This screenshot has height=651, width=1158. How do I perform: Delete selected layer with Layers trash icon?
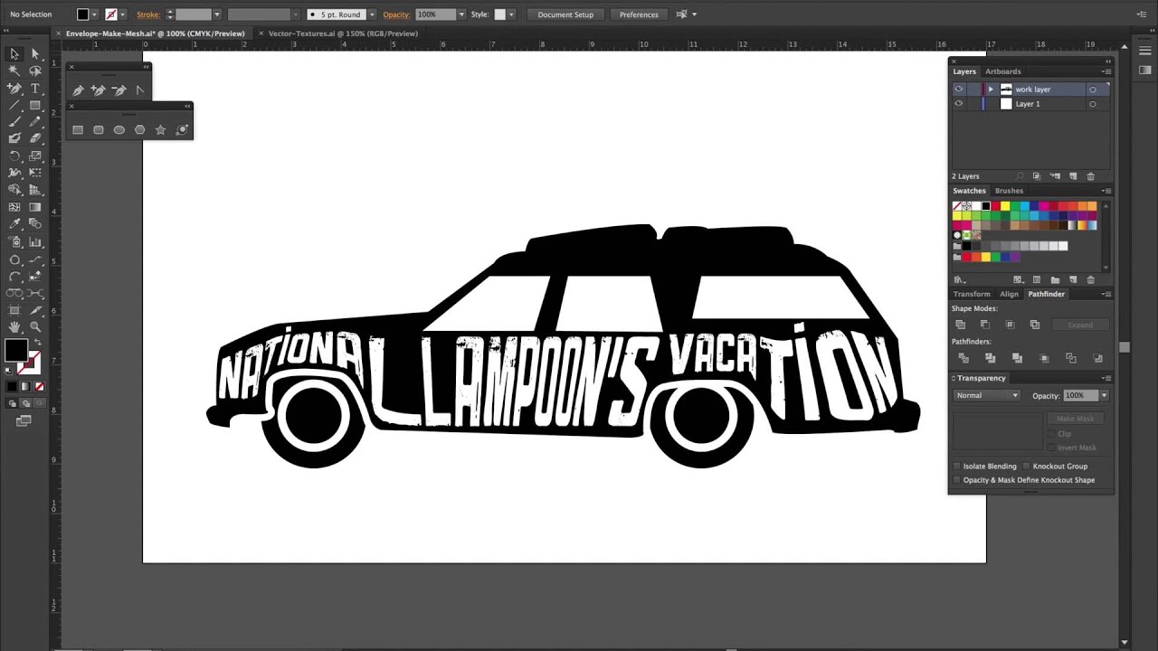pos(1090,176)
